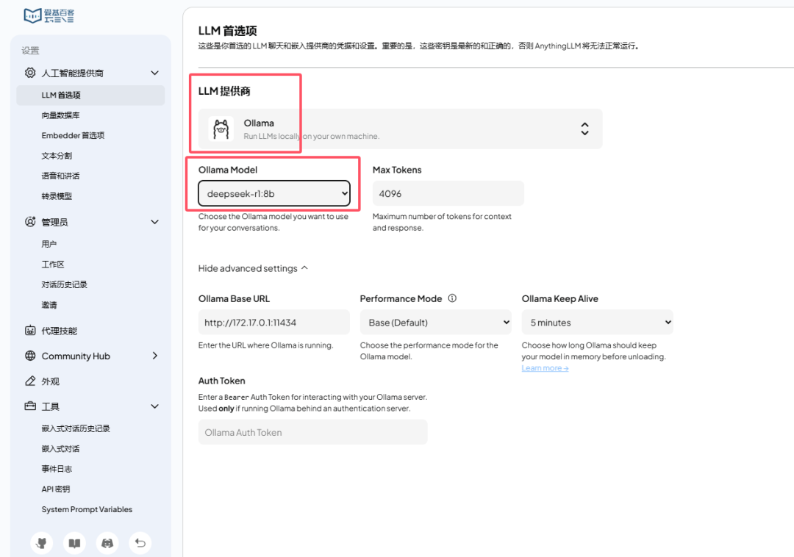794x557 pixels.
Task: Open 向量数据库 settings page
Action: [61, 115]
